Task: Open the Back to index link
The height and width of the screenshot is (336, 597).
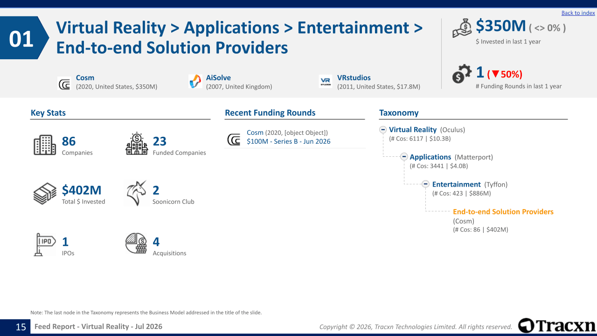Action: (x=578, y=13)
